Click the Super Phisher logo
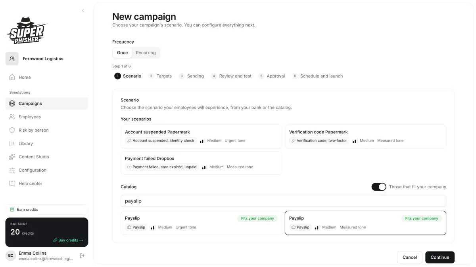The image size is (476, 267). 27,31
